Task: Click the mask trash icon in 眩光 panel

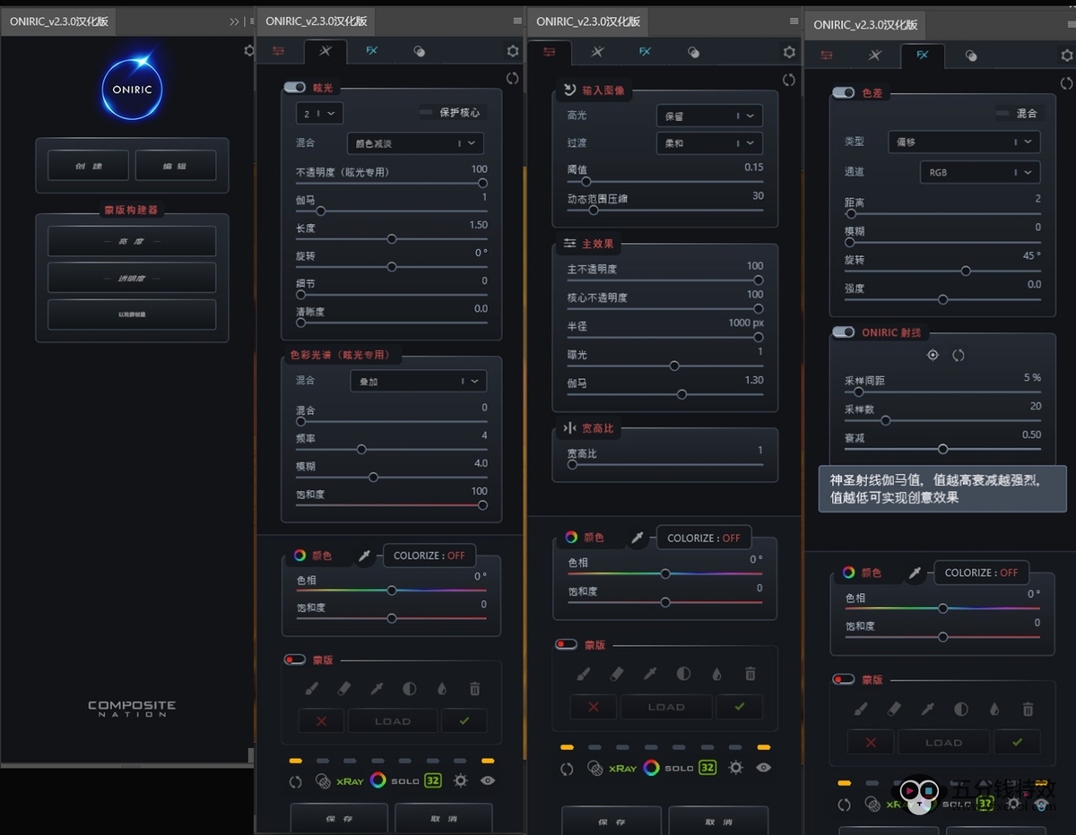Action: 475,689
